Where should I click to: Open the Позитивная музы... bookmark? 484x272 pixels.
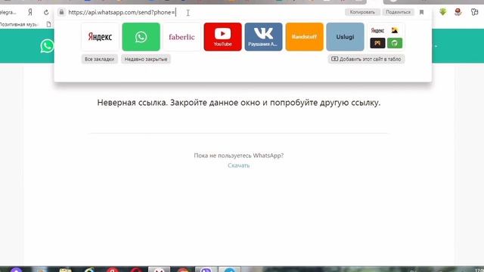[18, 24]
